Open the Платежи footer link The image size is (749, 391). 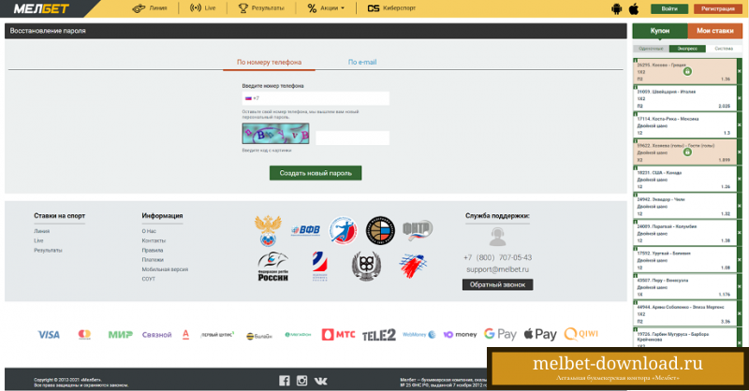(153, 260)
